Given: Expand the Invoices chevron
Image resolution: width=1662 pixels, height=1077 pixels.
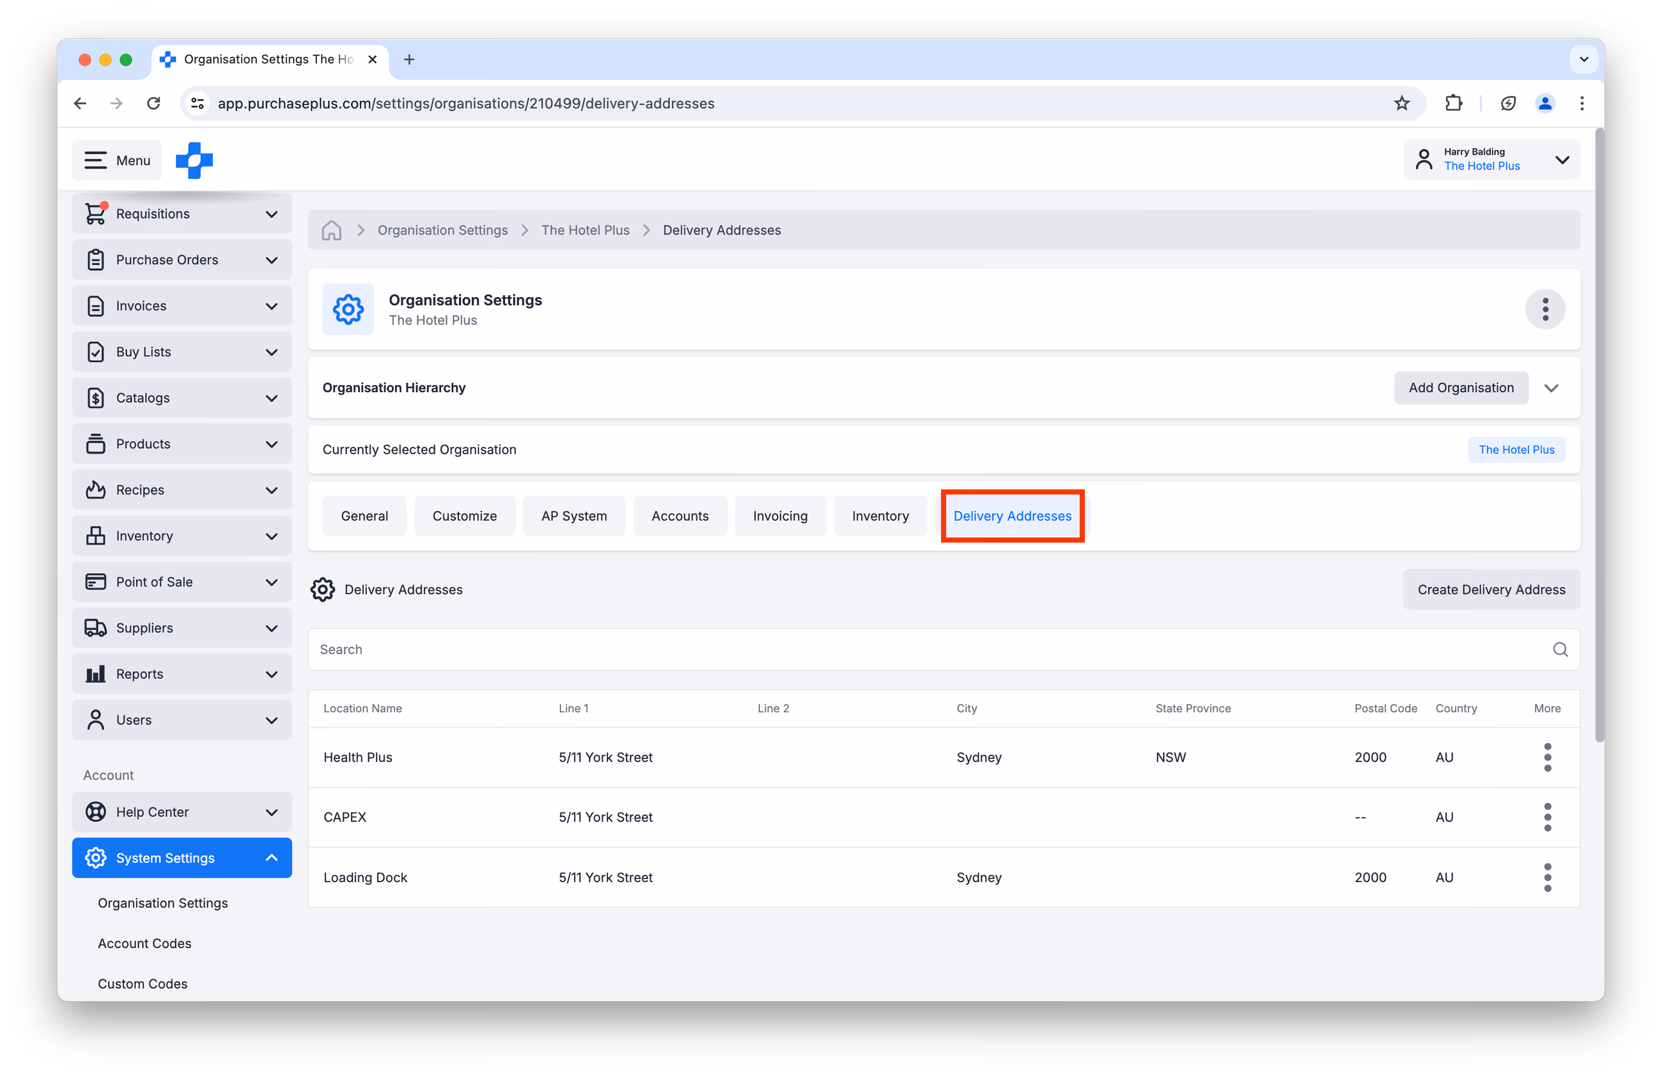Looking at the screenshot, I should 272,307.
